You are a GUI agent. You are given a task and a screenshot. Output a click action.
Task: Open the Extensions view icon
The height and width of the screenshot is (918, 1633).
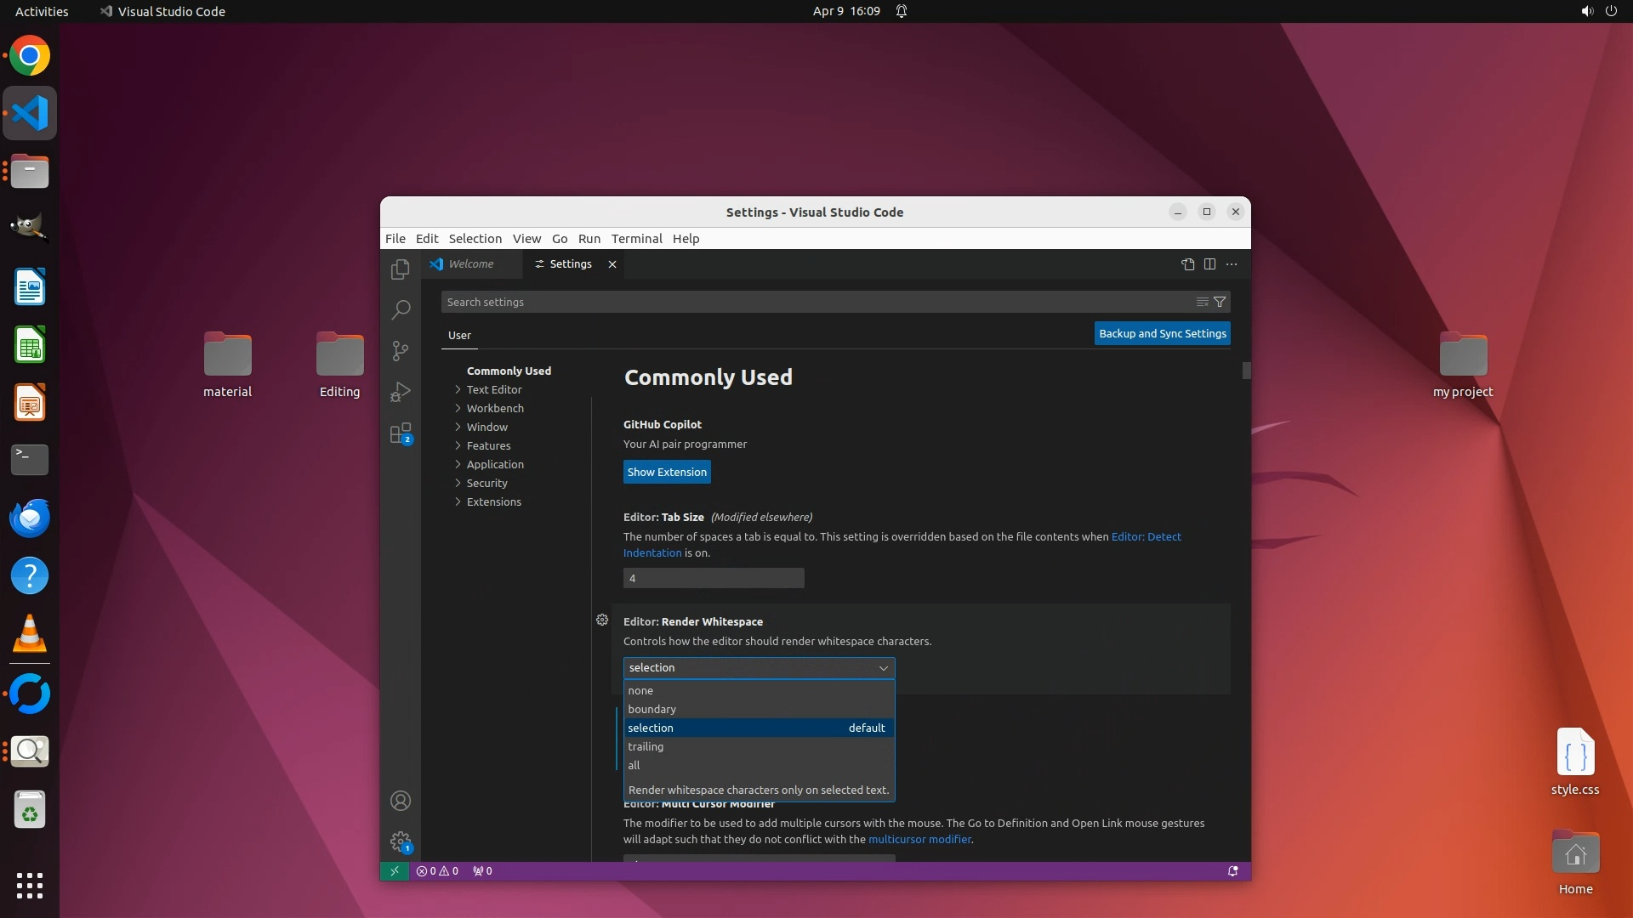point(400,433)
